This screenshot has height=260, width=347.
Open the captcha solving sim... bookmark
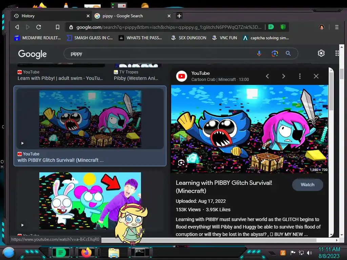266,38
